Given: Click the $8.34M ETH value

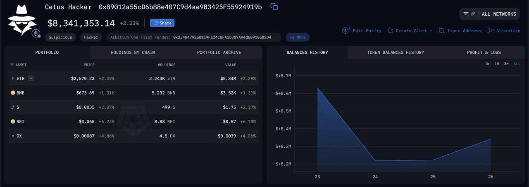Looking at the screenshot, I should click(228, 78).
